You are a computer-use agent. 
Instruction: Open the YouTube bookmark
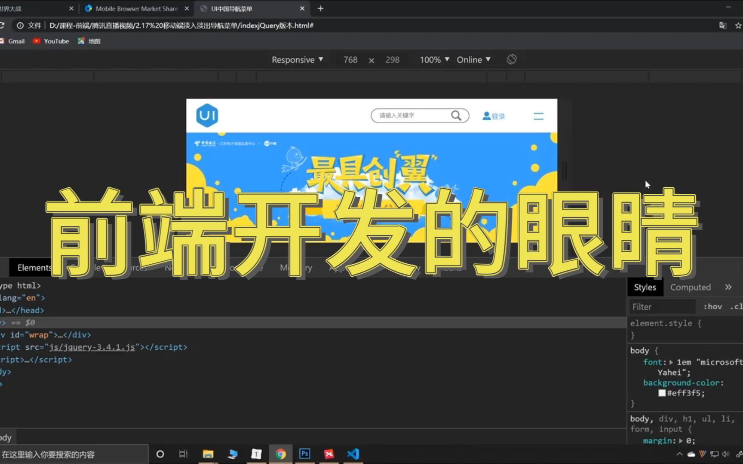[x=51, y=41]
